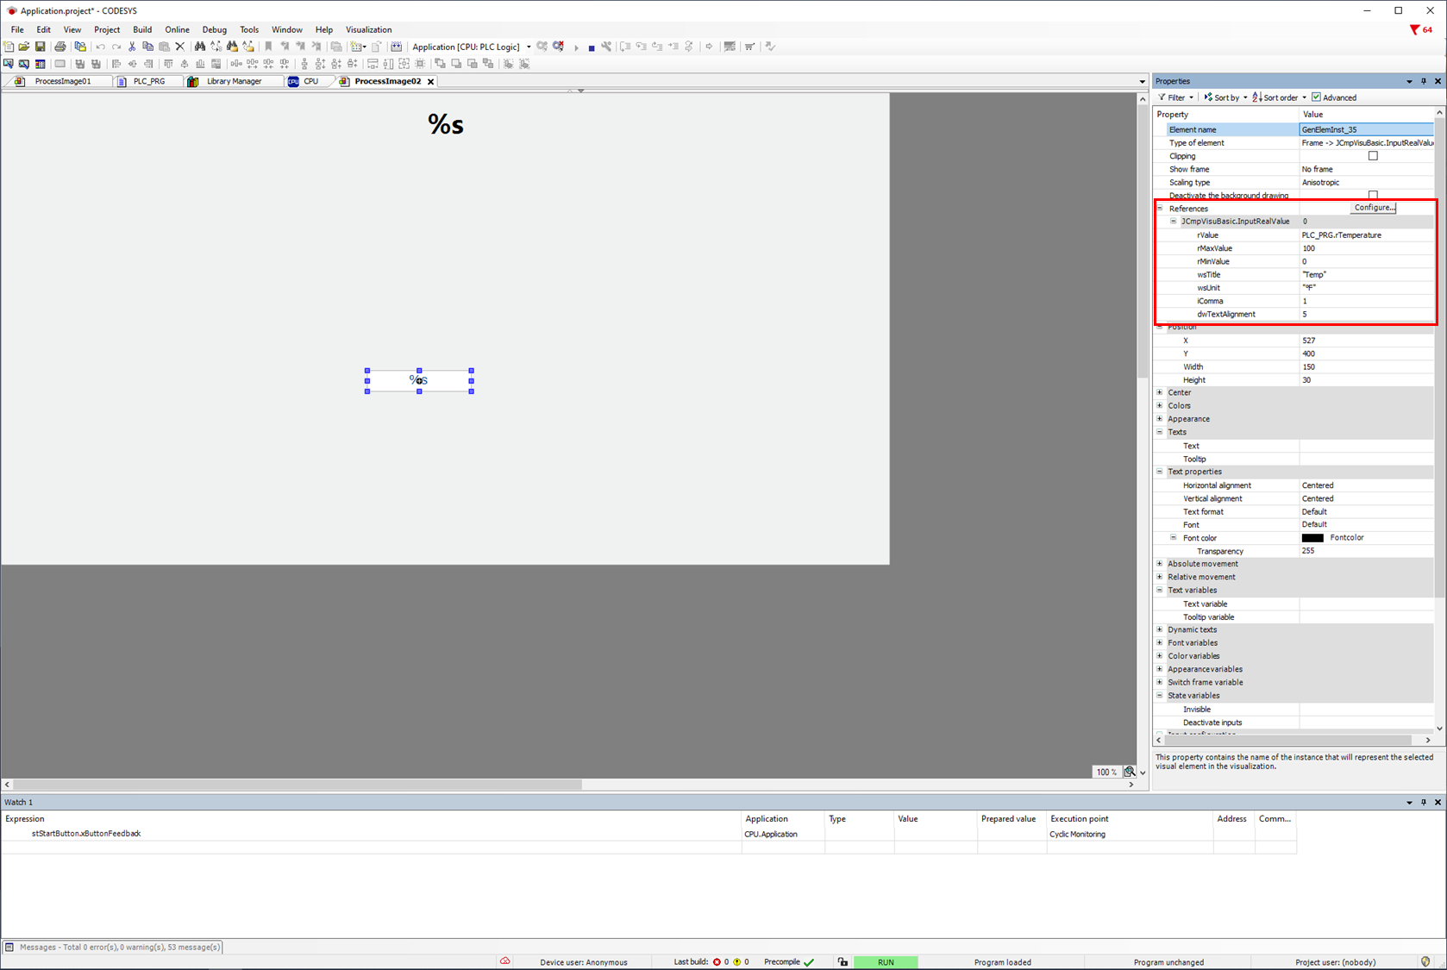The width and height of the screenshot is (1447, 970).
Task: Switch to the PLC_PRG tab
Action: coord(148,81)
